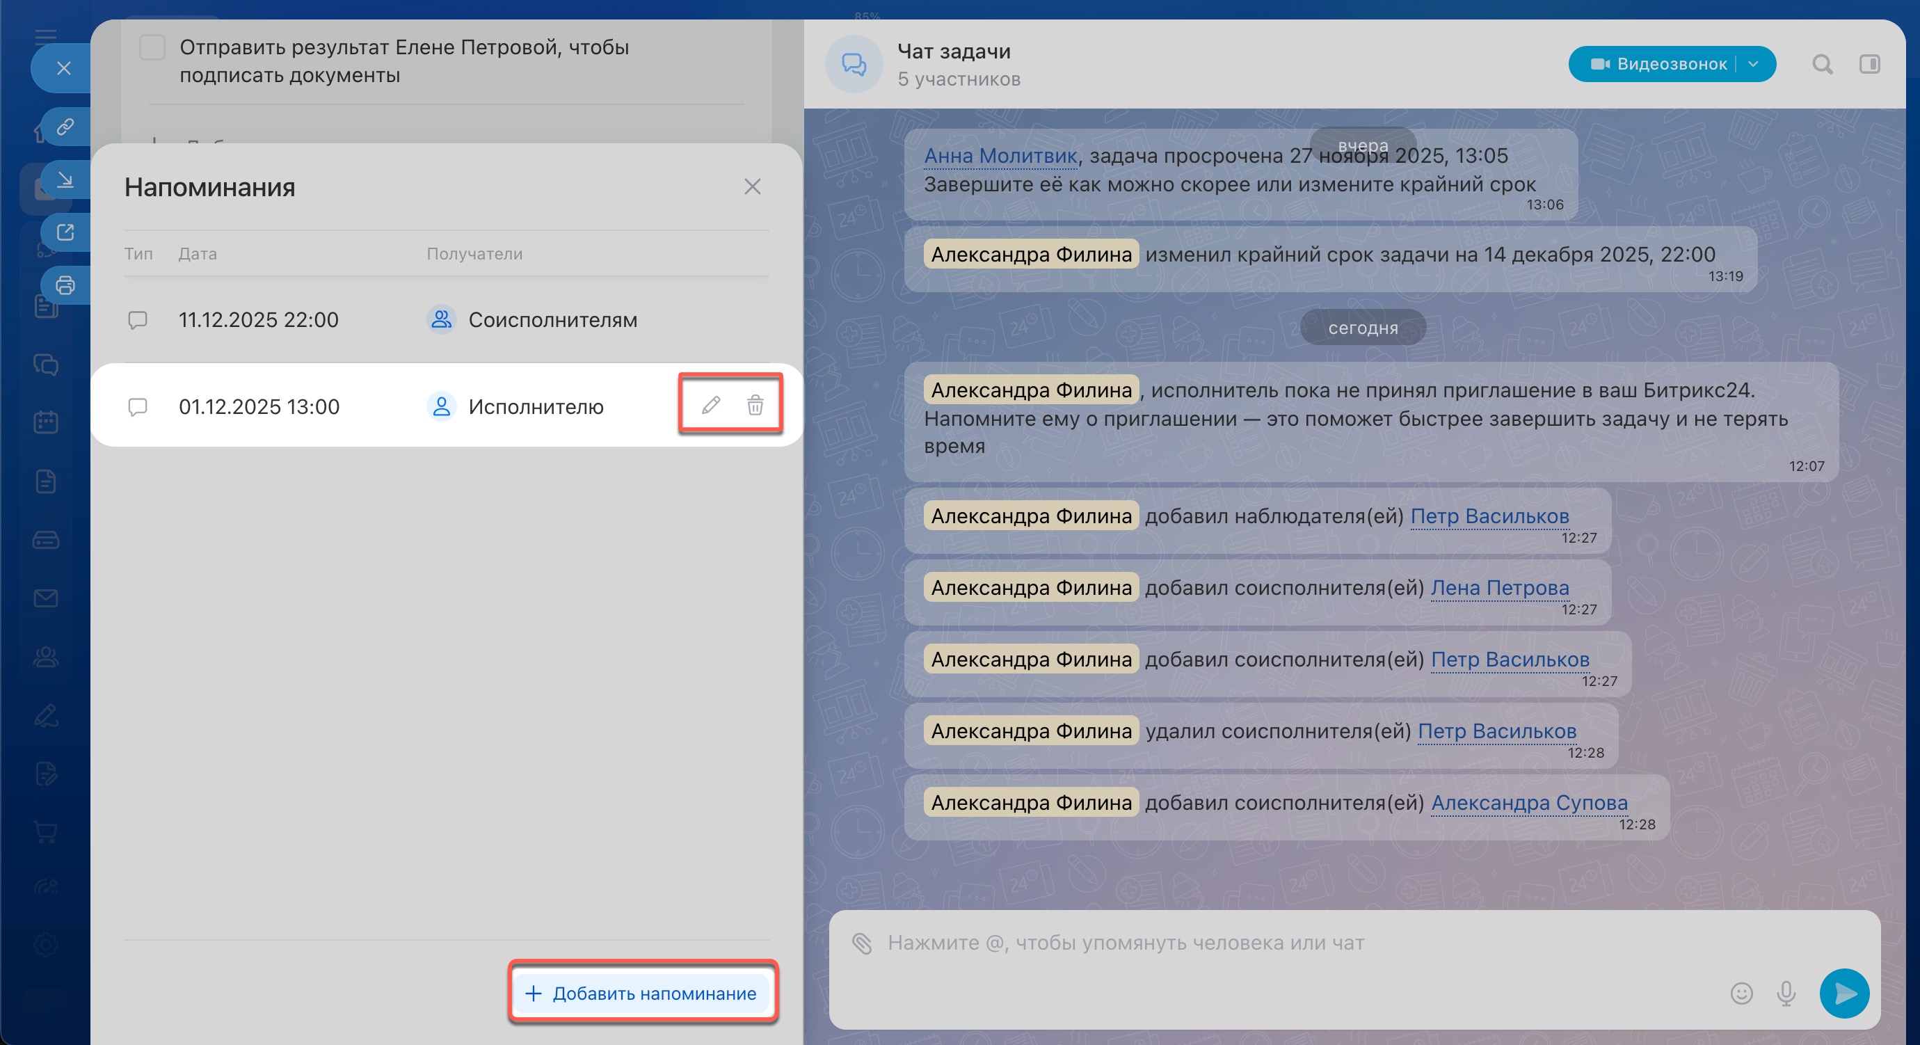Click Добавить напоминание button
1920x1045 pixels.
point(641,993)
